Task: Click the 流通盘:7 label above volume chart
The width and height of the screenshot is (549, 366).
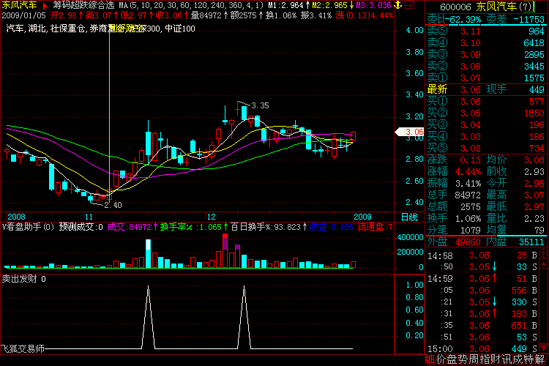Action: click(x=375, y=227)
